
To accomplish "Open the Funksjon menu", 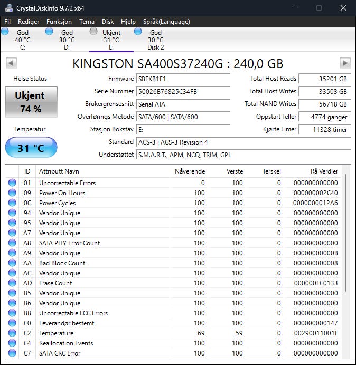I will click(x=59, y=22).
